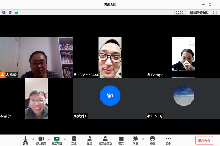The height and width of the screenshot is (146, 220).
Task: Mute the microphone (静音)
Action: click(x=25, y=141)
